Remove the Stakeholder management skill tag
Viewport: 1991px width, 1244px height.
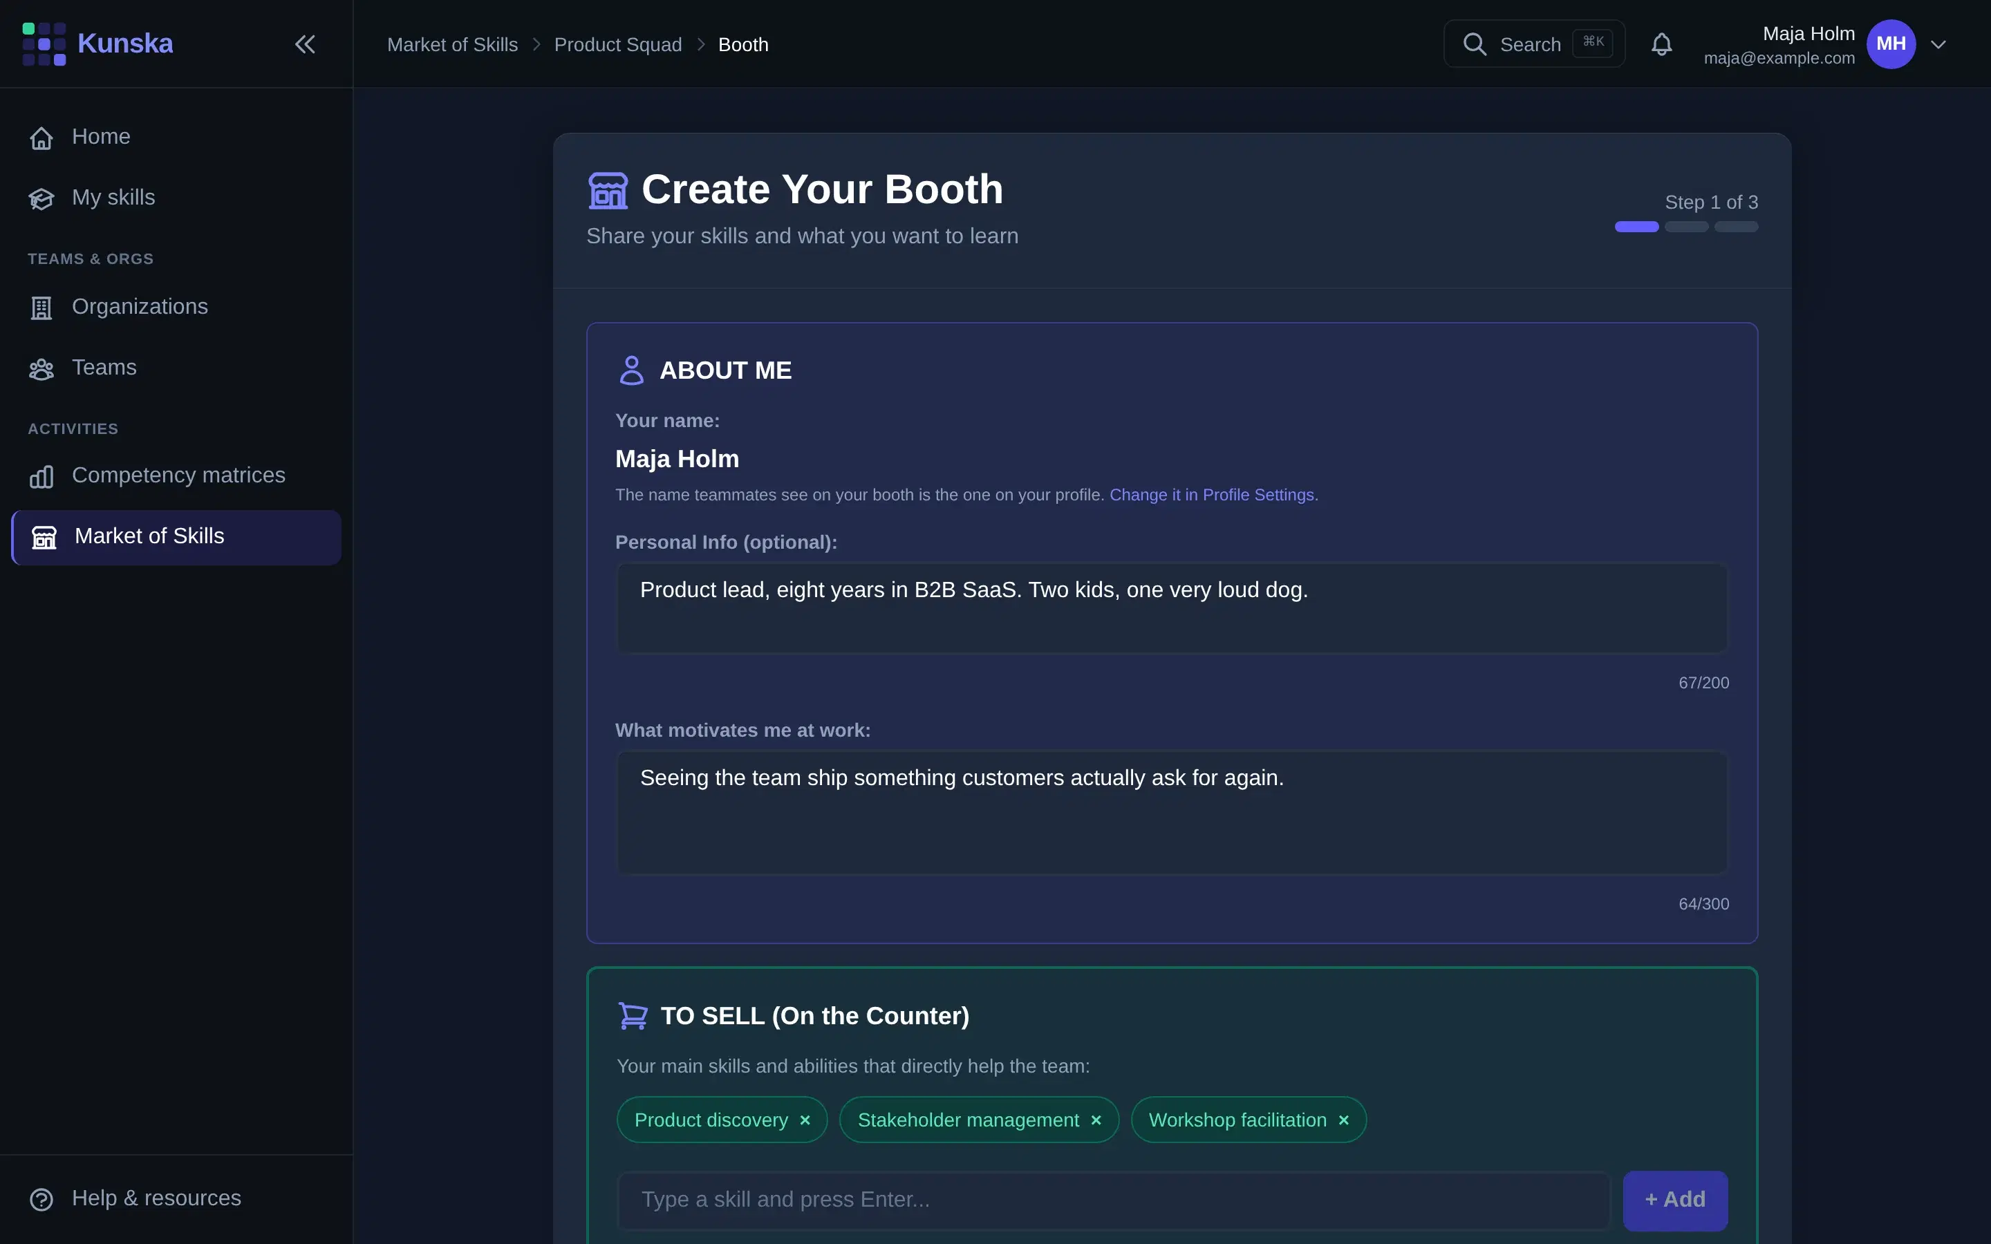click(1096, 1120)
